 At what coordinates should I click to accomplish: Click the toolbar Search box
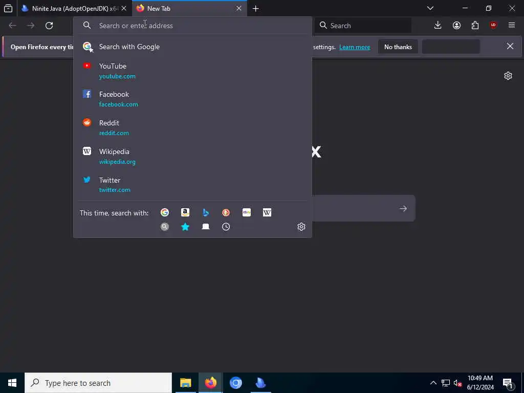click(x=363, y=26)
